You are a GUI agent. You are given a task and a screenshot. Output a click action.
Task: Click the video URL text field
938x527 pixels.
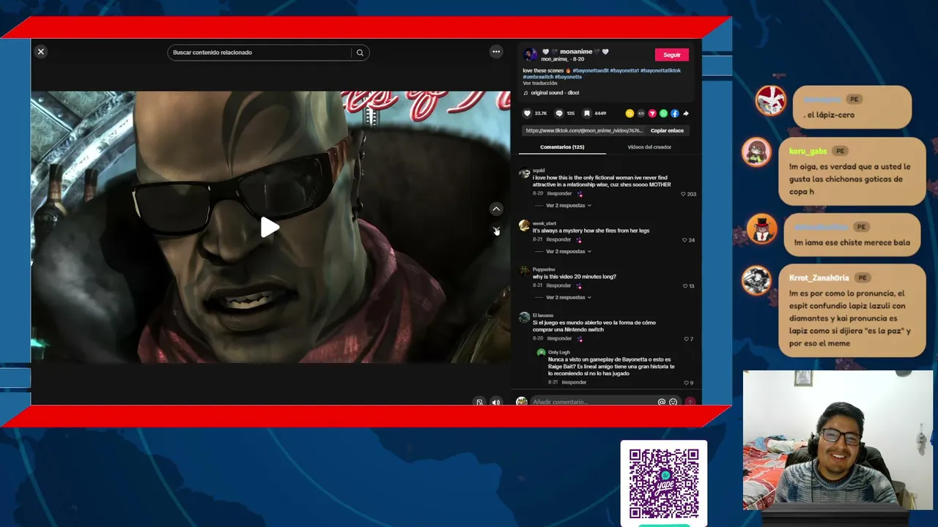pyautogui.click(x=584, y=130)
